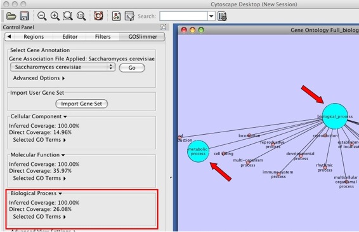The width and height of the screenshot is (359, 232).
Task: Open help via lifebuoy icon
Action: 98,16
